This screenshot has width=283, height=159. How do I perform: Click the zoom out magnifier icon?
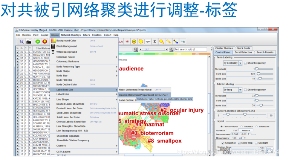tap(136, 49)
